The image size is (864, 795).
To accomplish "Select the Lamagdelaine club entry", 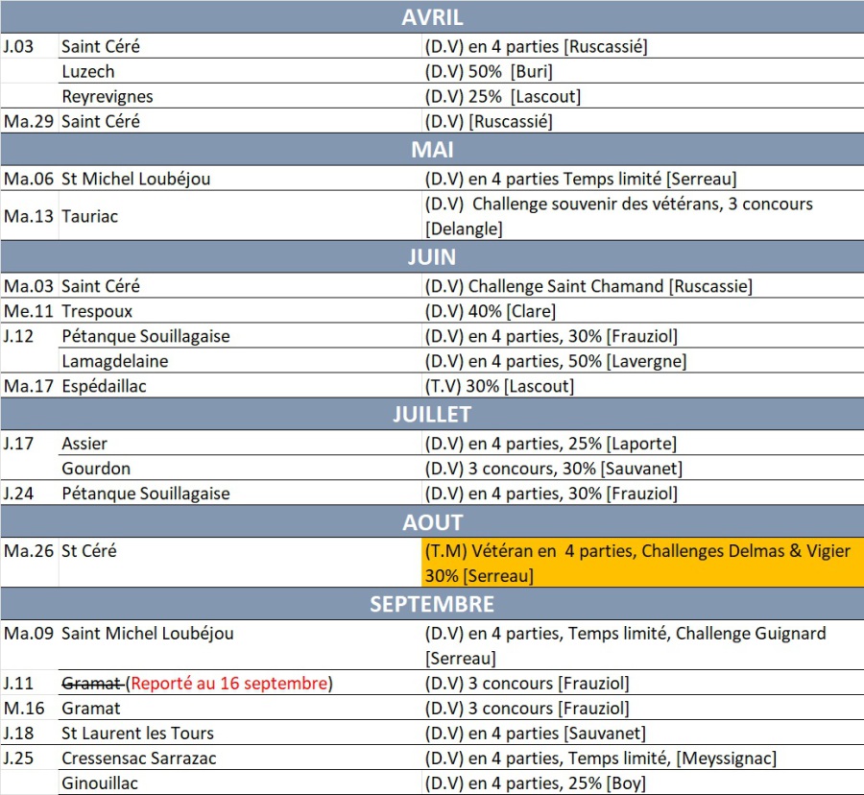I will pyautogui.click(x=115, y=362).
